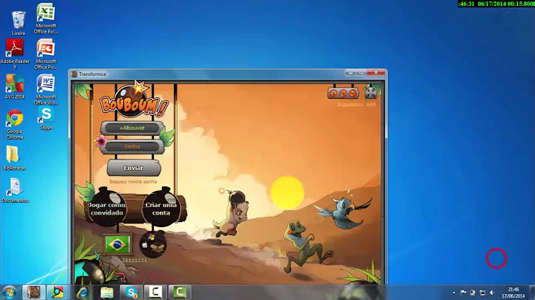Open Google Chrome desktop icon
The height and width of the screenshot is (300, 535).
coord(15,124)
